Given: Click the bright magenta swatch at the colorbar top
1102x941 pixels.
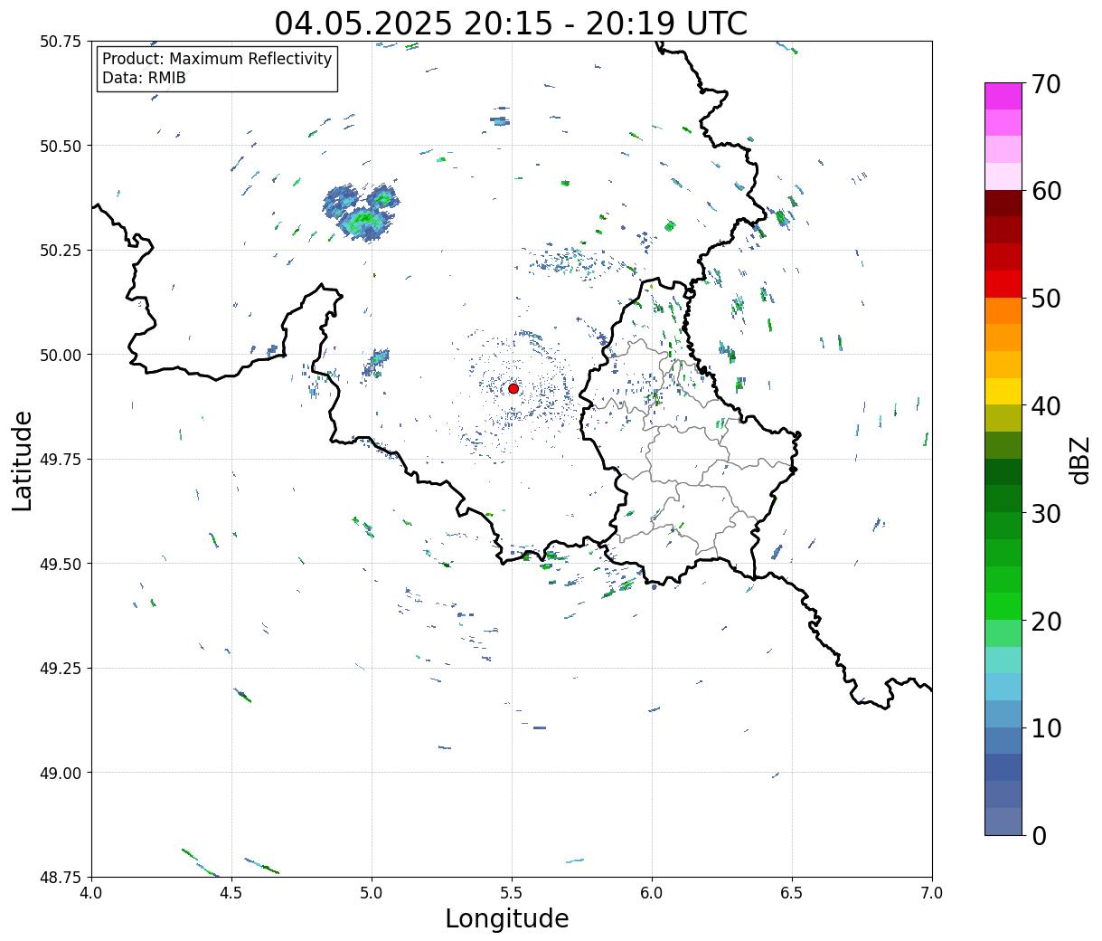Looking at the screenshot, I should point(1003,96).
